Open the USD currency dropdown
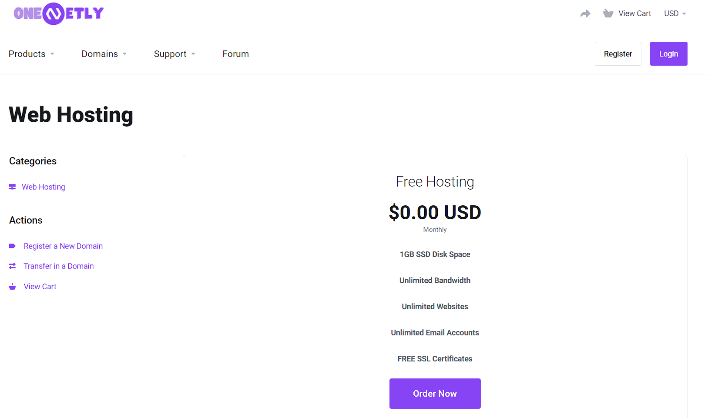 click(x=675, y=13)
